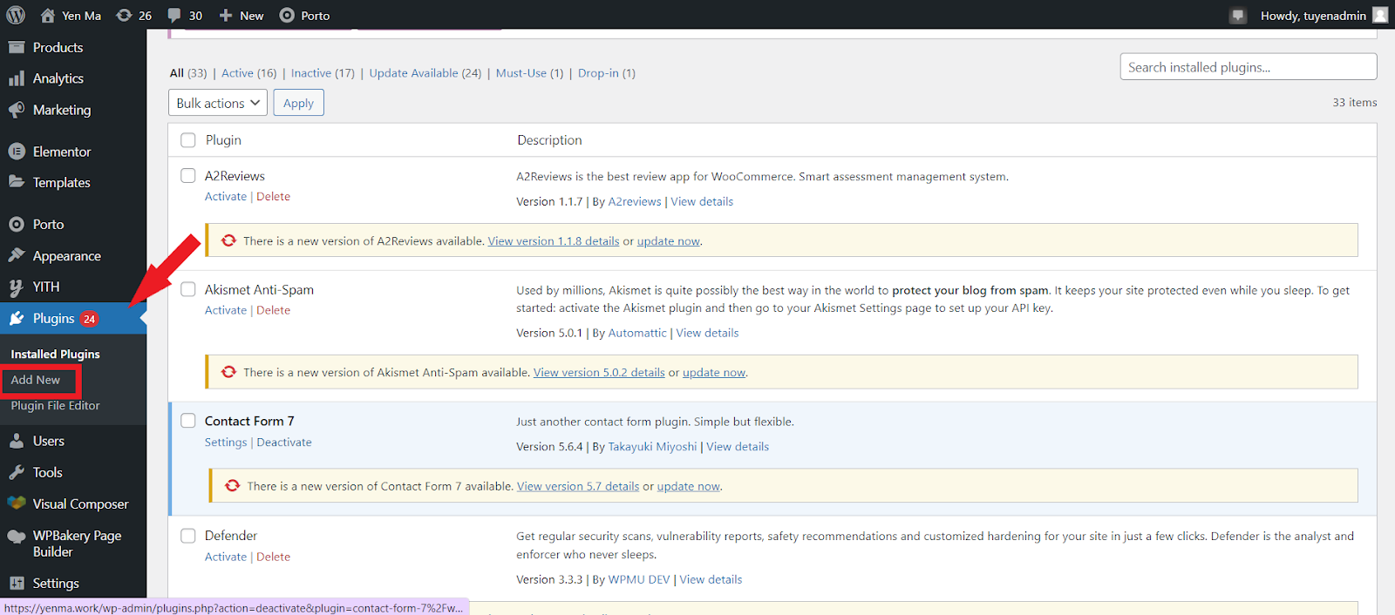Show All (33) plugins filter
Image resolution: width=1395 pixels, height=615 pixels.
(x=188, y=73)
